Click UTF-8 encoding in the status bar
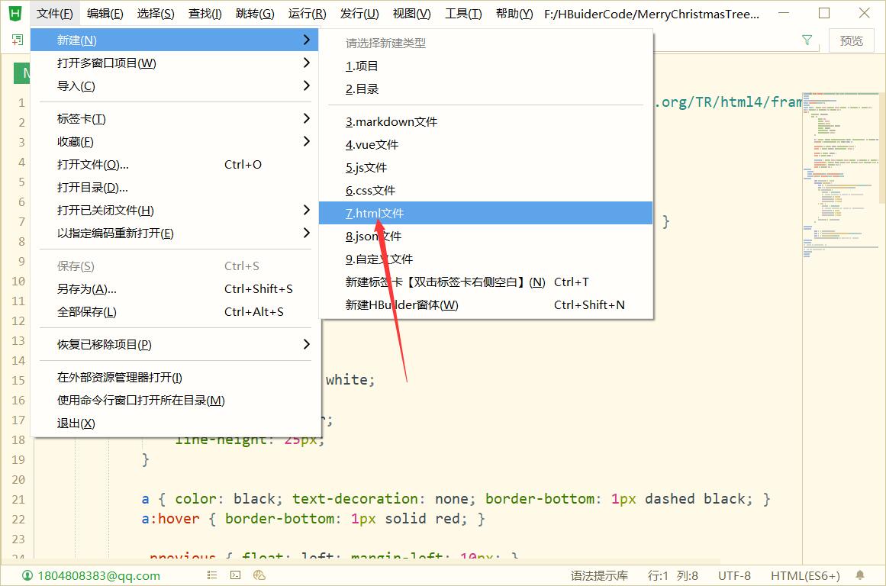Screen dimensions: 886x586 [733, 575]
